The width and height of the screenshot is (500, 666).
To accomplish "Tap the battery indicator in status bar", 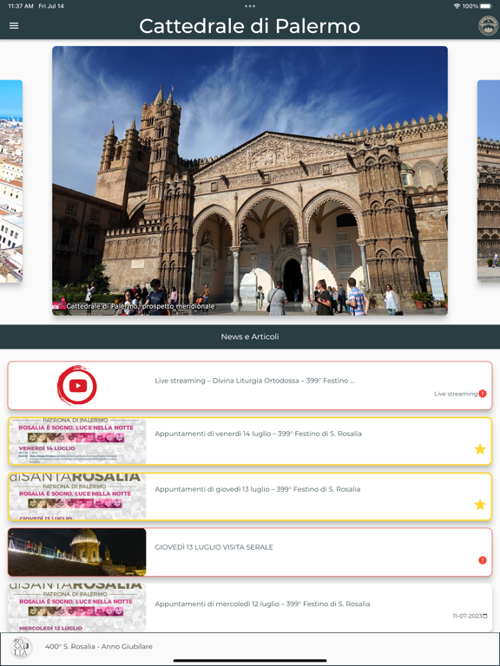I will click(485, 6).
